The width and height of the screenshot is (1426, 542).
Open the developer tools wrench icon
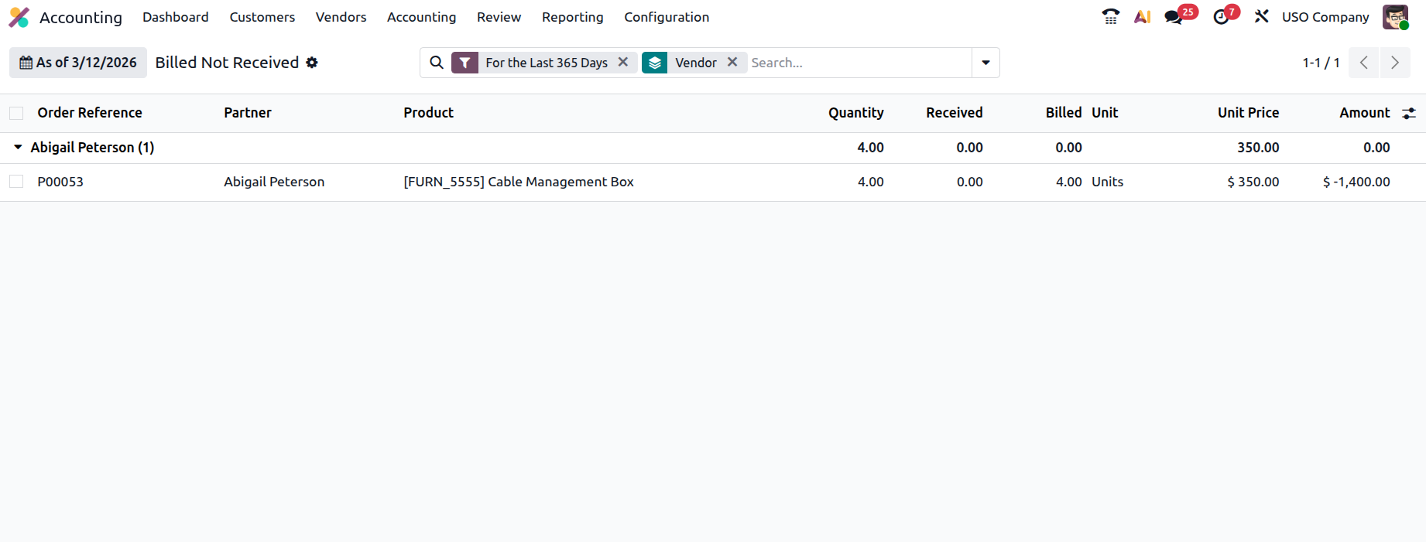click(1262, 16)
